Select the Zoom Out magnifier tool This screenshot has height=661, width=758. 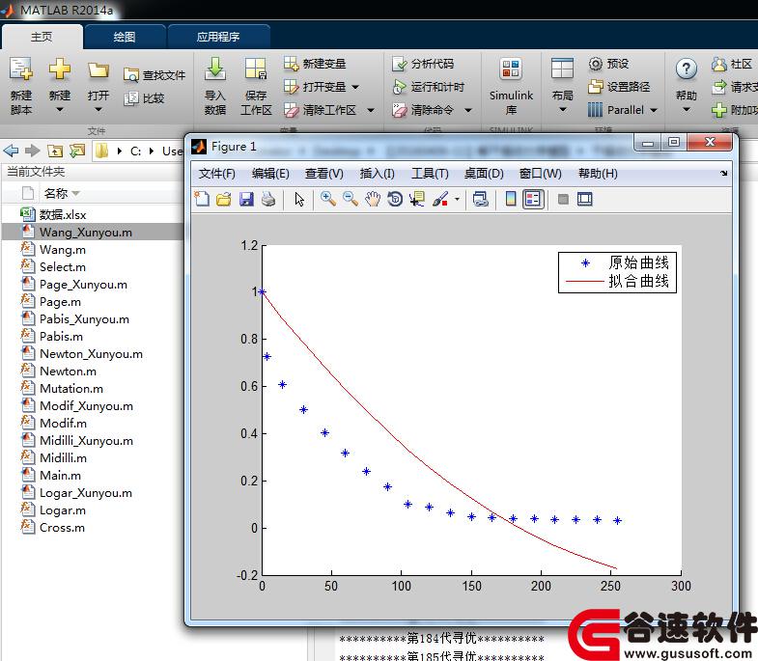coord(351,199)
